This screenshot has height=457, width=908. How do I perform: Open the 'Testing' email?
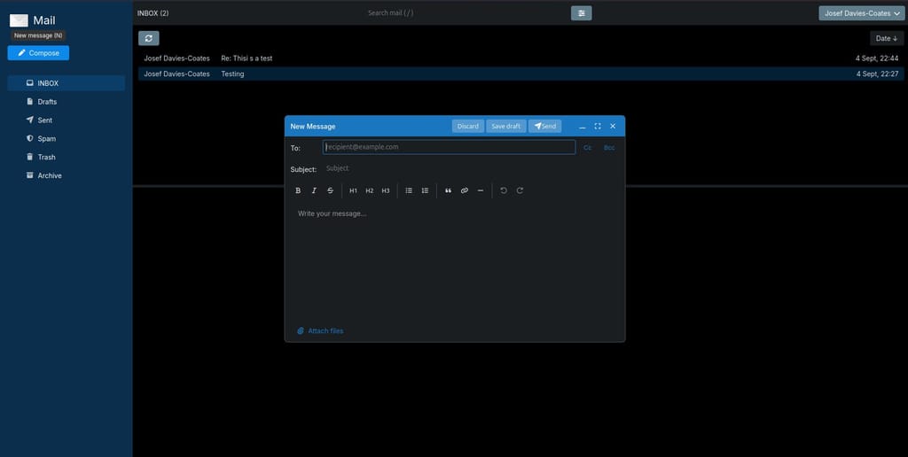coord(521,74)
